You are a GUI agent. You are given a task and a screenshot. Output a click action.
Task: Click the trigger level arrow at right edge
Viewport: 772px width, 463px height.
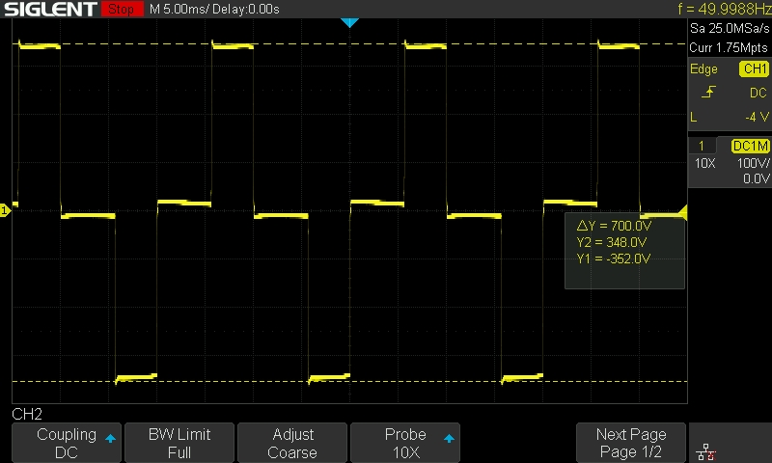pos(683,212)
